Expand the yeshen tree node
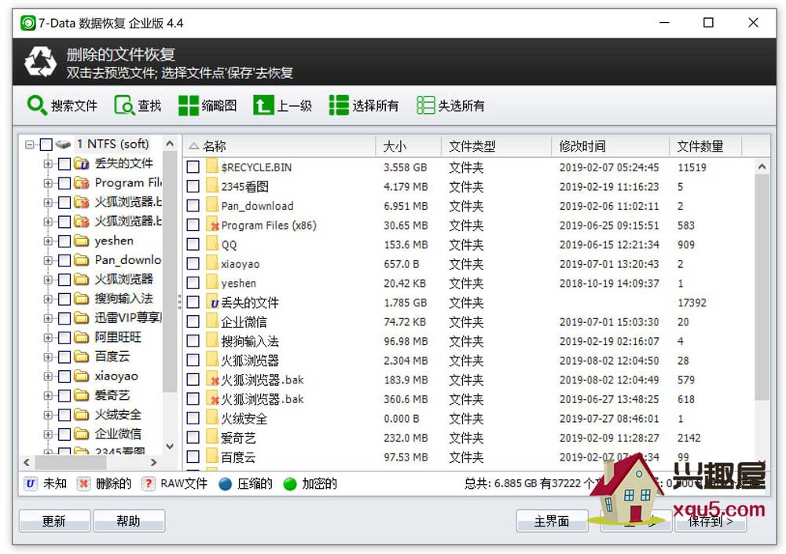The image size is (786, 554). tap(48, 240)
